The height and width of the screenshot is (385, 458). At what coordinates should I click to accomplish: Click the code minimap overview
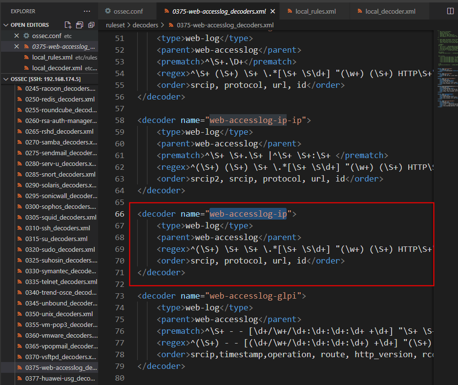tap(447, 69)
